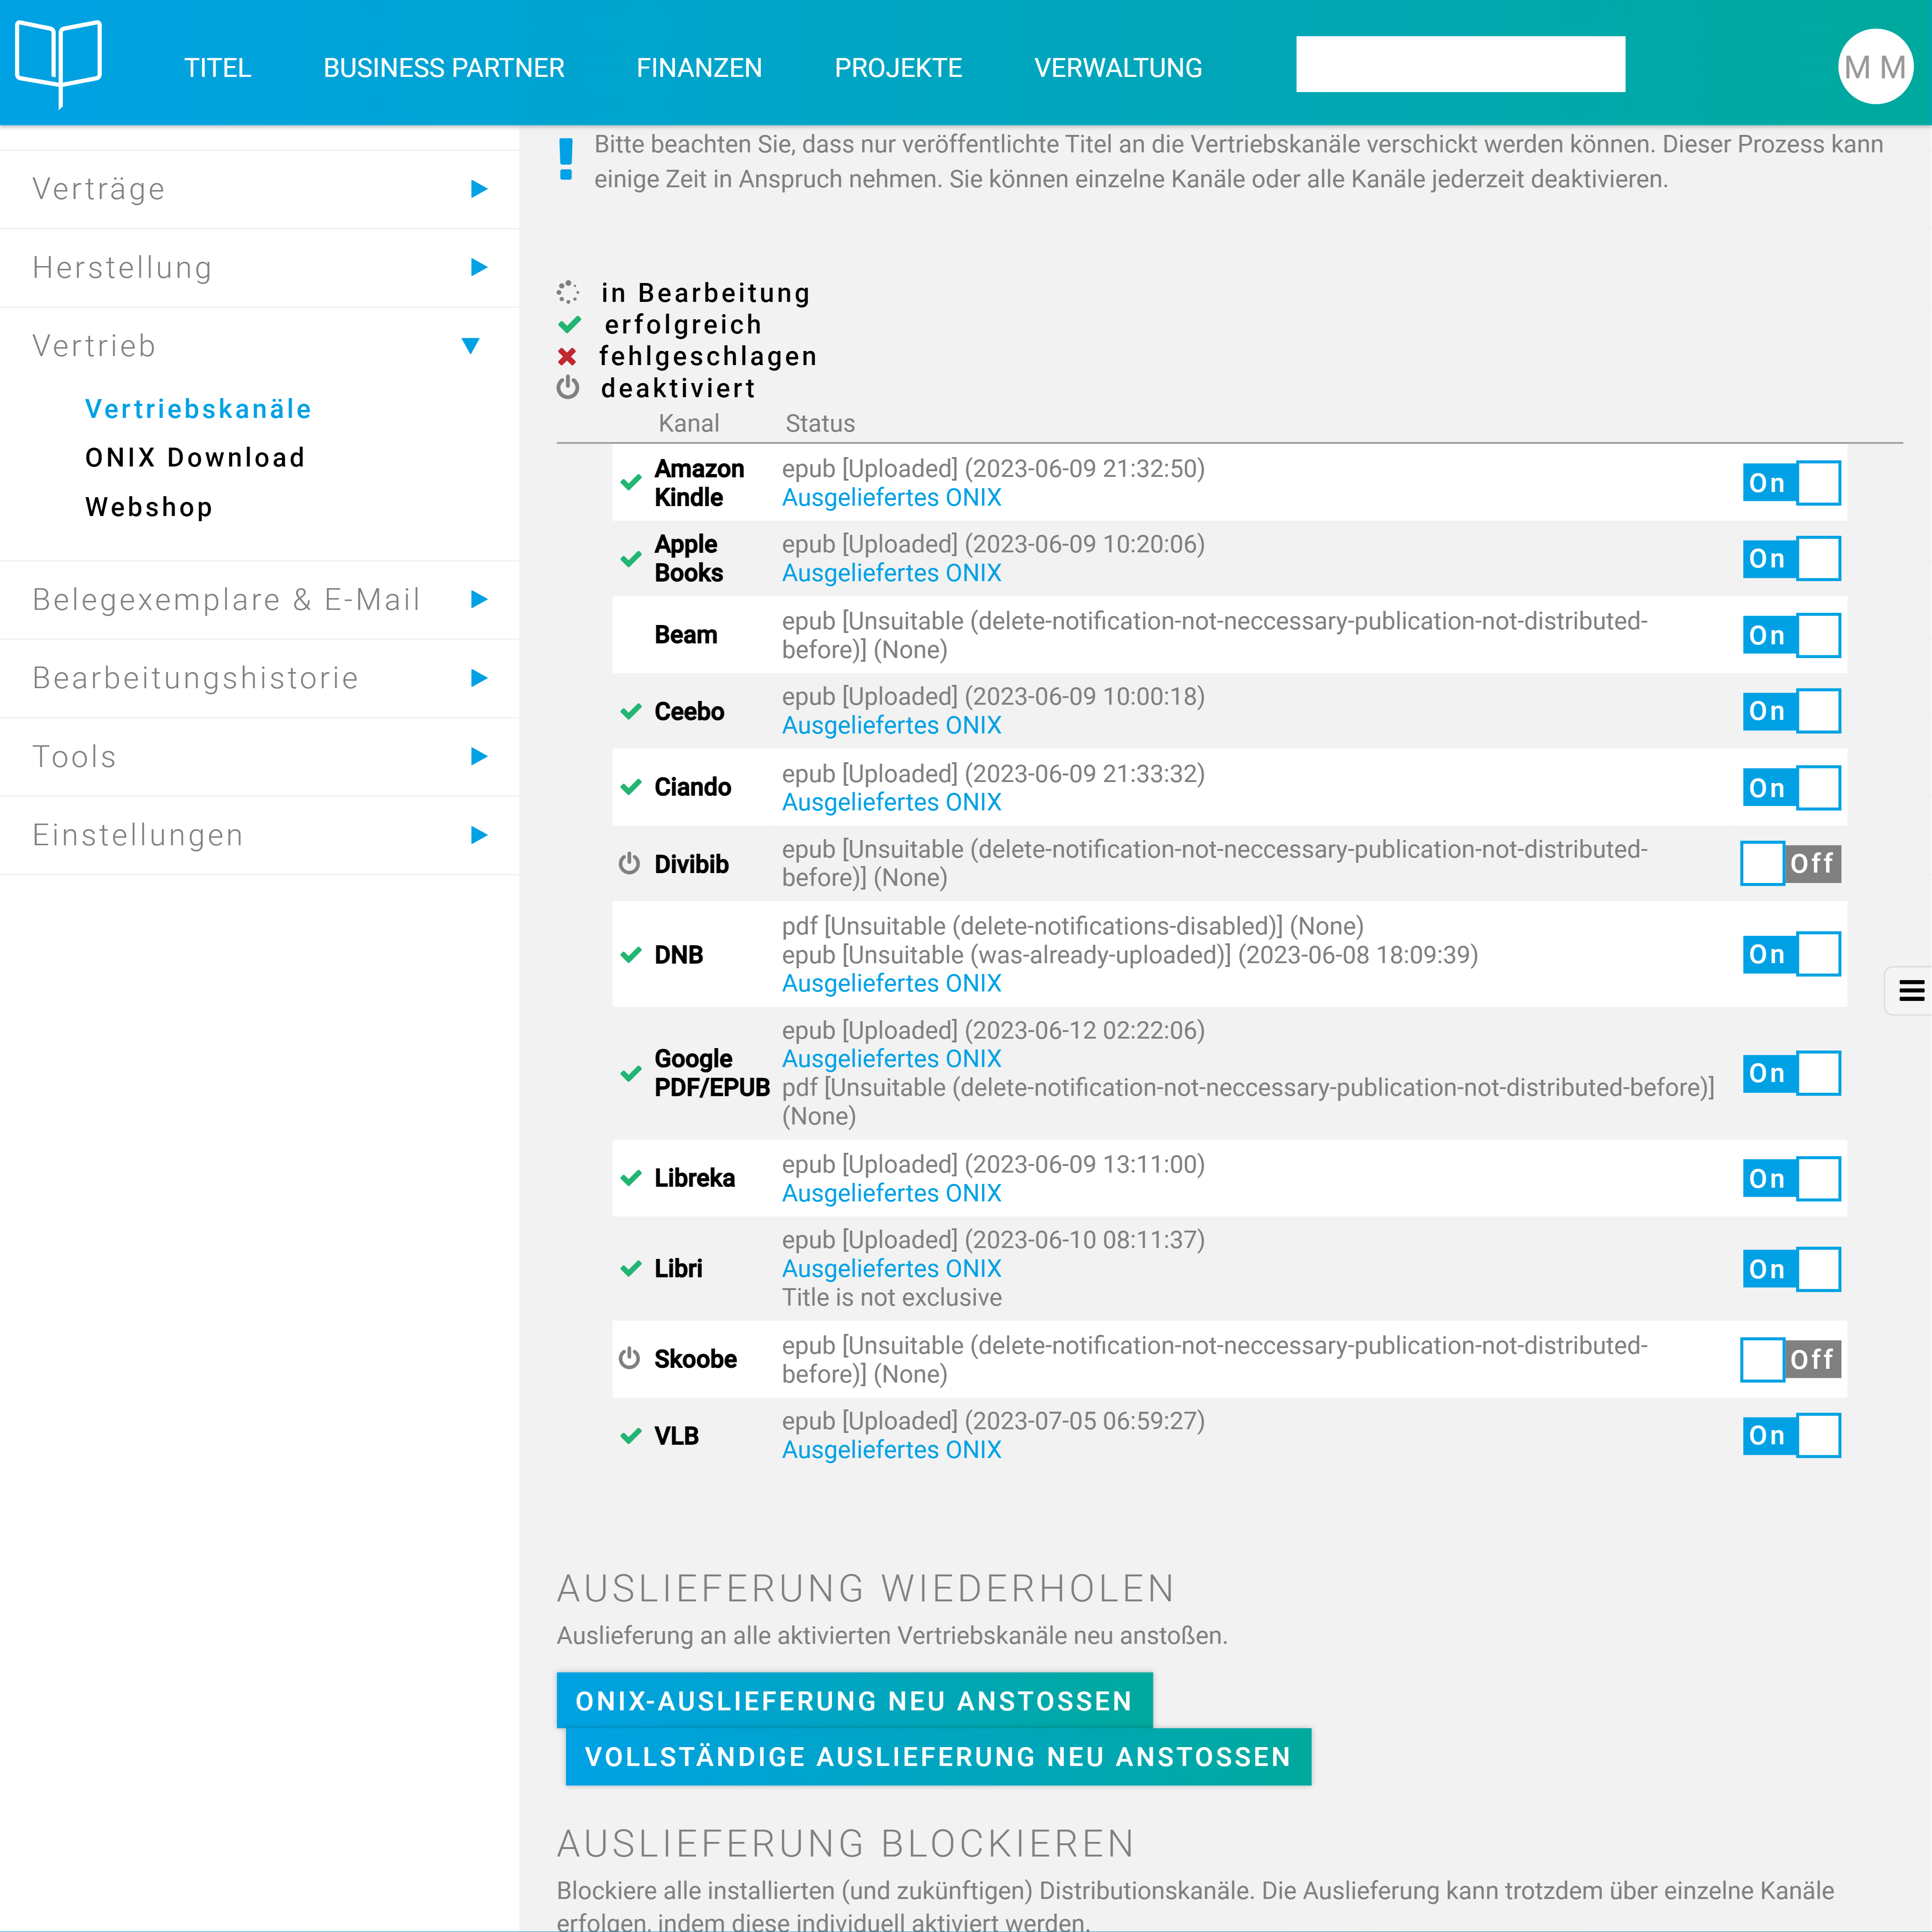Click the open book logo icon
This screenshot has width=1932, height=1932.
[x=59, y=62]
